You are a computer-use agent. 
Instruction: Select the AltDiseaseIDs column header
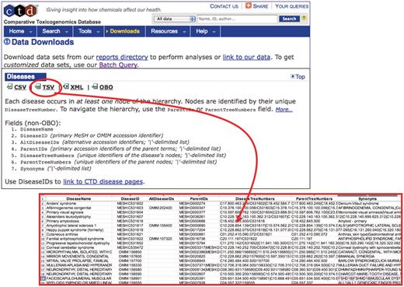click(x=161, y=199)
